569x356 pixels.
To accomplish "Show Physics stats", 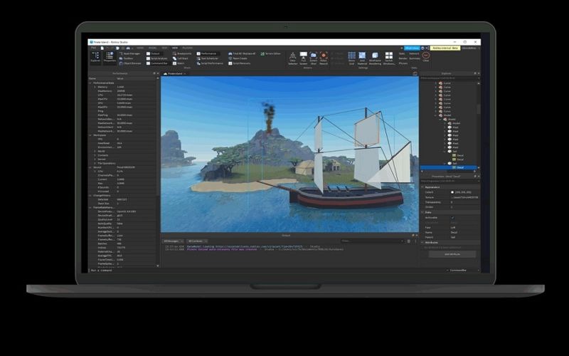I will [x=403, y=63].
